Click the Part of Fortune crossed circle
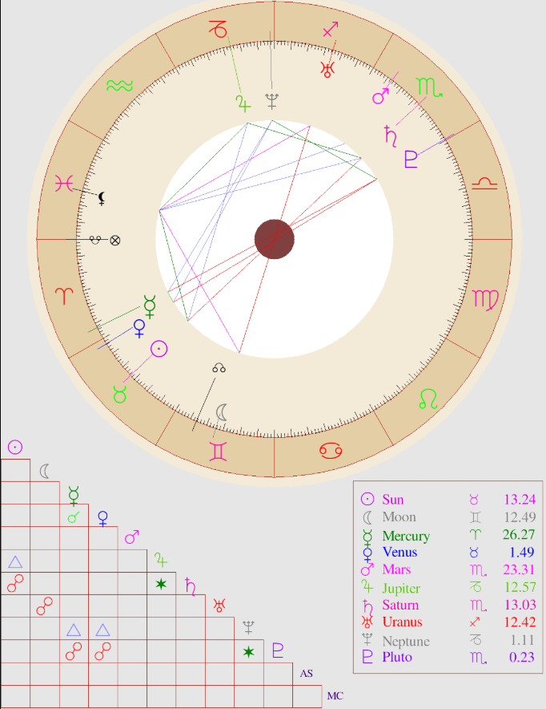The height and width of the screenshot is (709, 546). coord(115,240)
